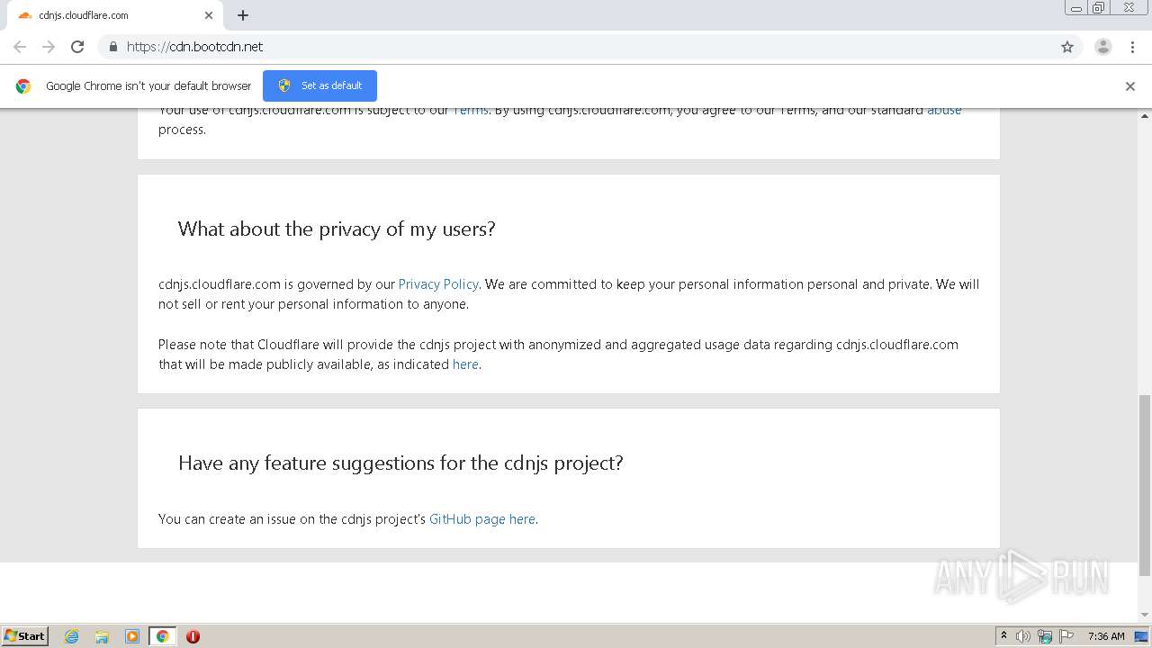Minimize the Chrome window
This screenshot has height=648, width=1152.
click(x=1076, y=8)
